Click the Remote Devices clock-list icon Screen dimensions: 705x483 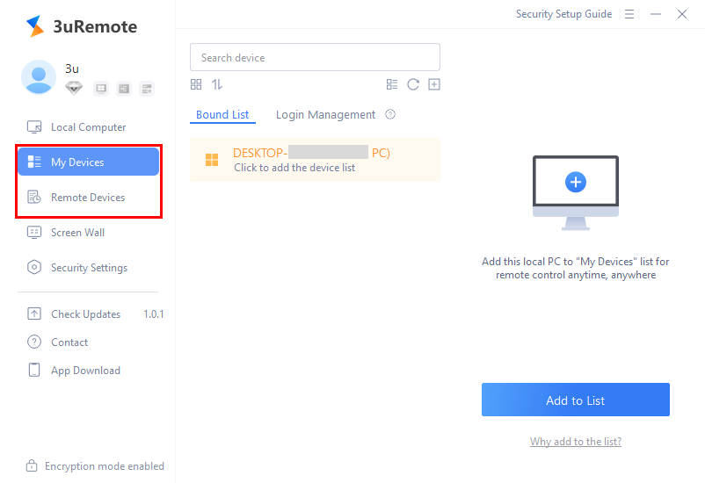point(34,197)
